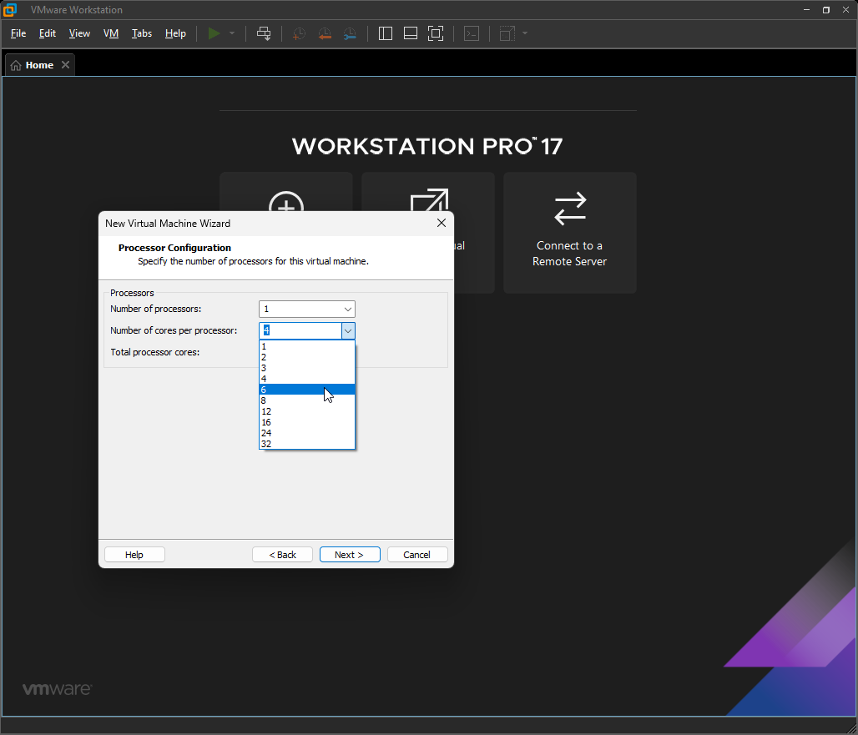Click the Next > button
The height and width of the screenshot is (735, 858).
pyautogui.click(x=350, y=555)
